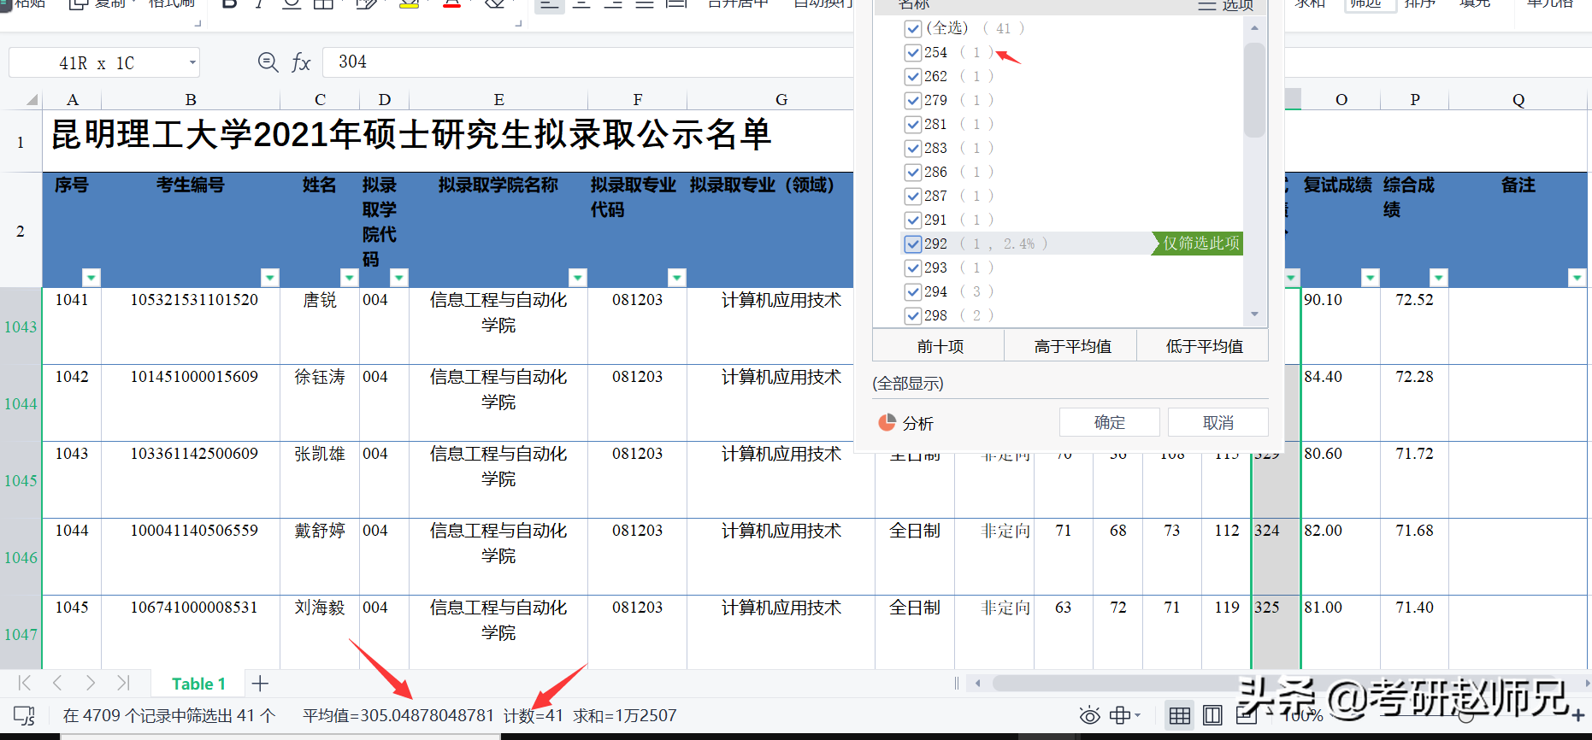Click the fx insert function icon

(x=301, y=62)
